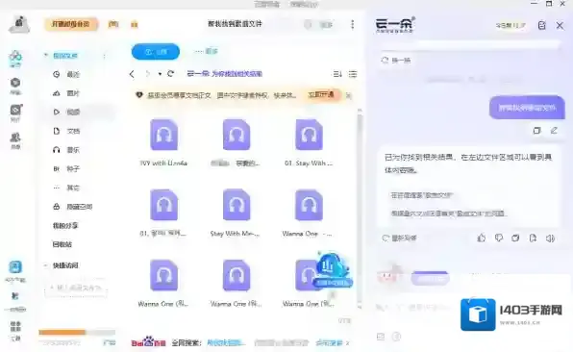The image size is (573, 352).
Task: Click the orange membership upgrade button
Action: point(71,24)
